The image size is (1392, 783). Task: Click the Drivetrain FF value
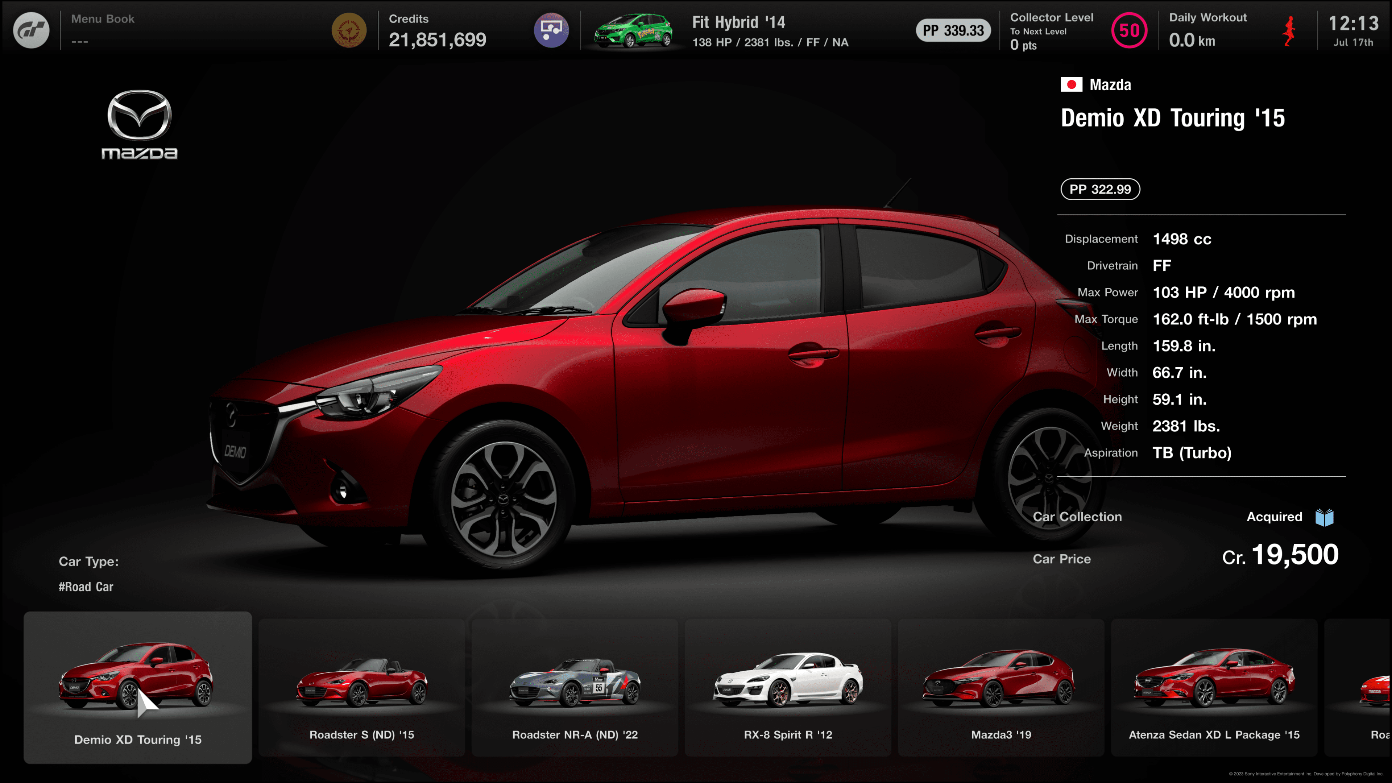pos(1162,265)
